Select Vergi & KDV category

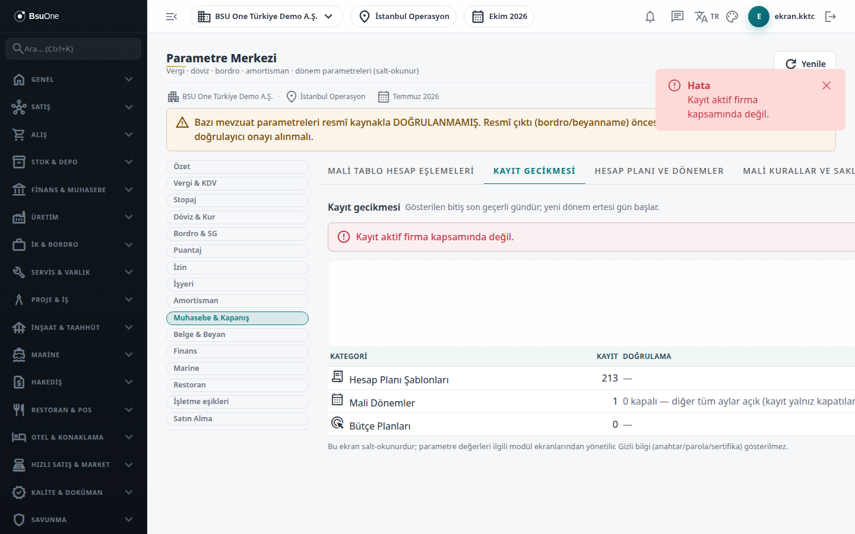coord(237,183)
